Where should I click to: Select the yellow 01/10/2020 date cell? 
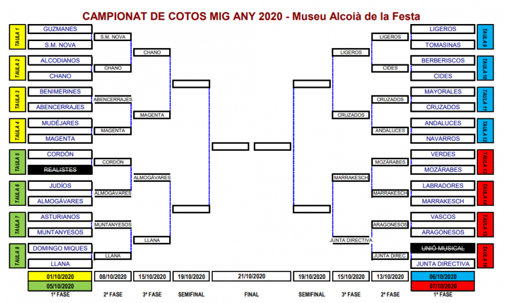click(x=60, y=276)
